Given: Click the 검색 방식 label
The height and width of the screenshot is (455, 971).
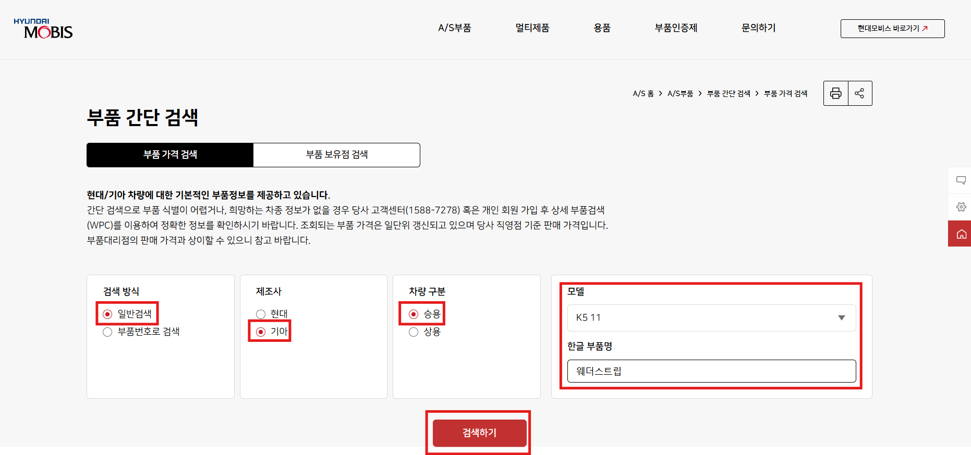Looking at the screenshot, I should [x=121, y=291].
